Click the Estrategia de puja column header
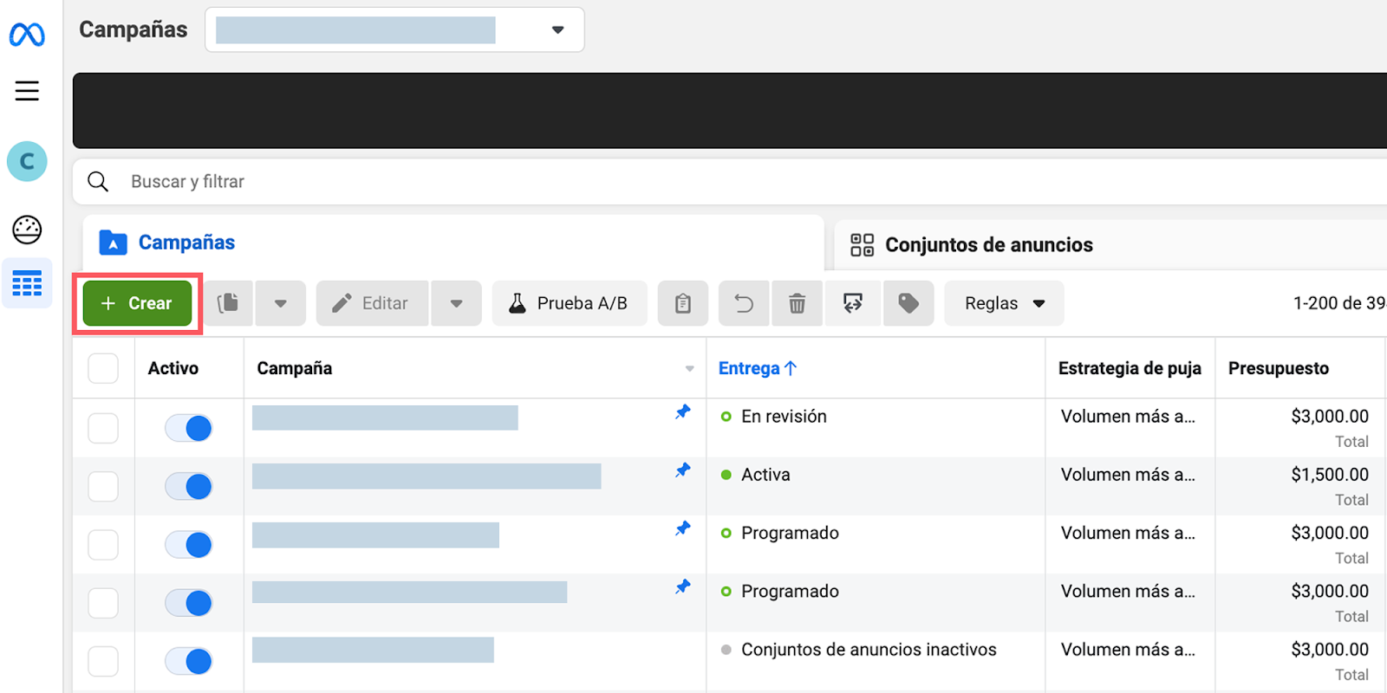The image size is (1387, 693). tap(1130, 368)
